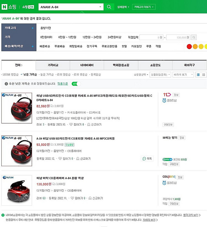Click the green search magnifier button
Screen dimensions: 207x227
109,7
